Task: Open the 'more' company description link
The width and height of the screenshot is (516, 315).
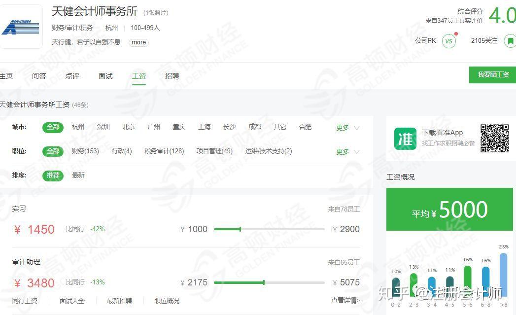Action: tap(138, 42)
